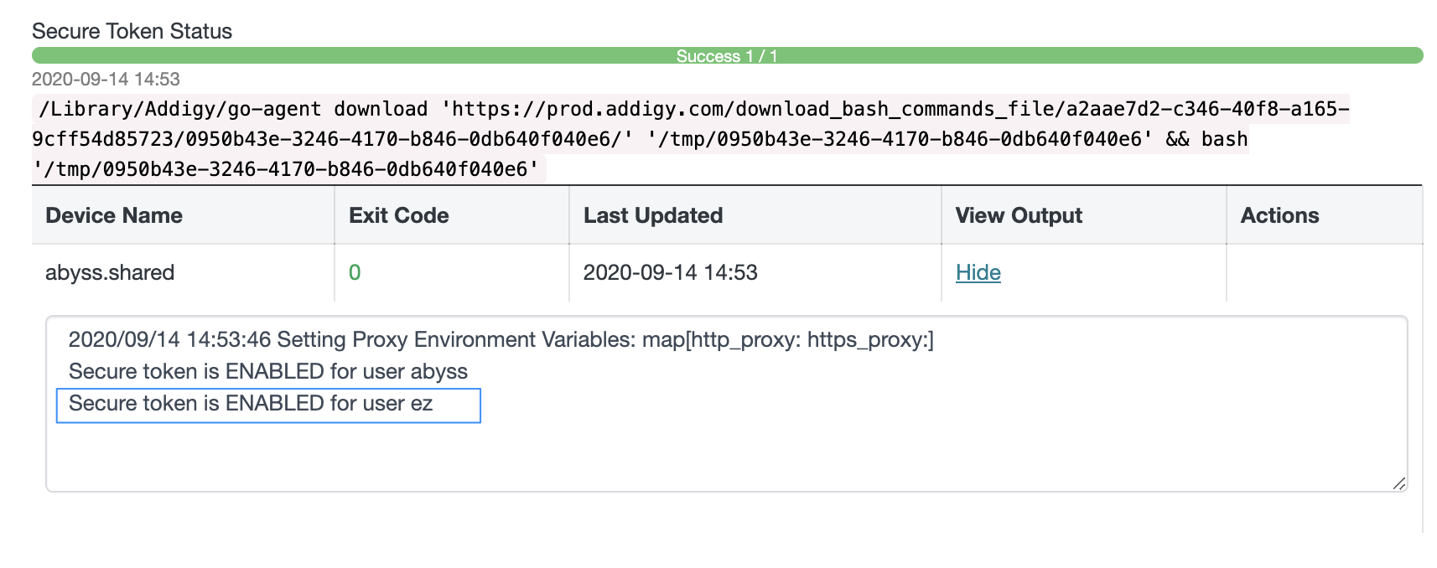Click the abyss.shared device name
Screen dimensions: 1437x568
(x=110, y=272)
